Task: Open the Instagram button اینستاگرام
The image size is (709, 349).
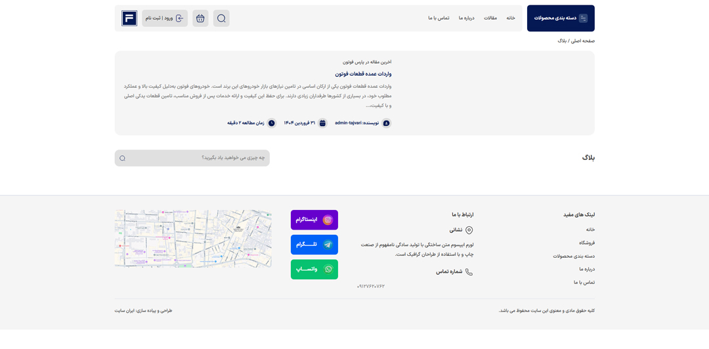Action: click(314, 220)
